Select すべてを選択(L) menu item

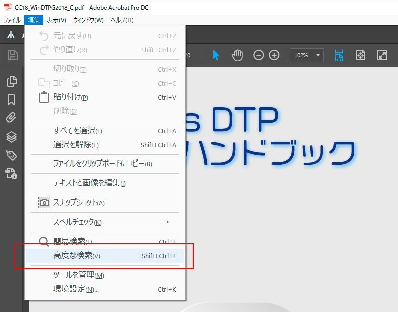pyautogui.click(x=105, y=131)
